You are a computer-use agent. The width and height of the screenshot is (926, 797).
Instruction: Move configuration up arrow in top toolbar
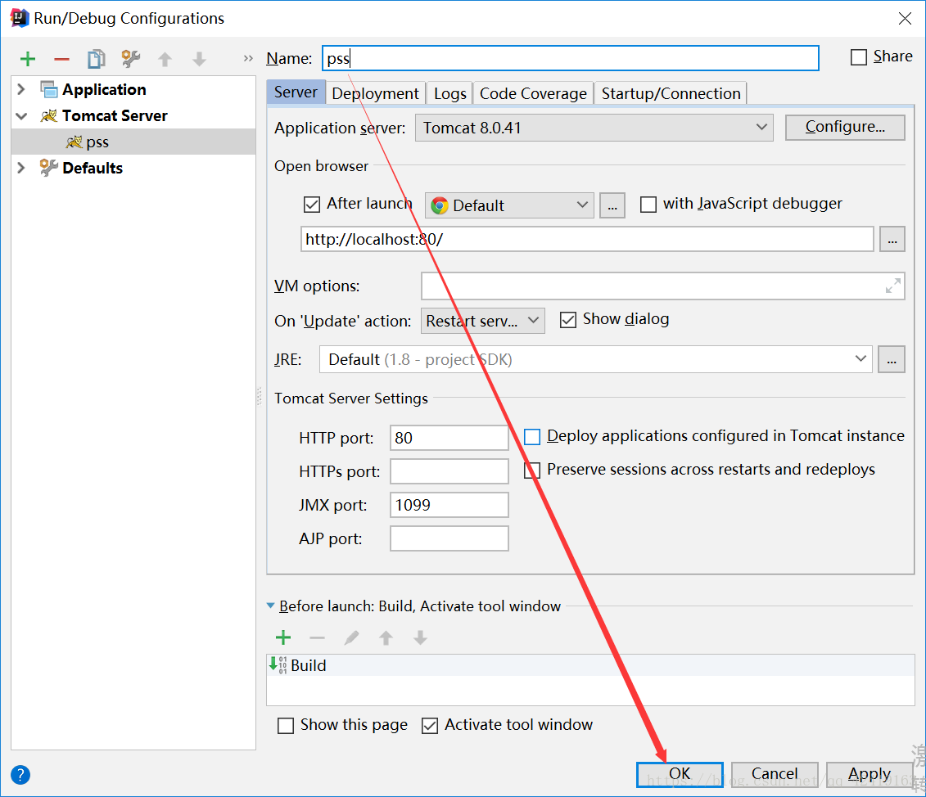pyautogui.click(x=165, y=59)
